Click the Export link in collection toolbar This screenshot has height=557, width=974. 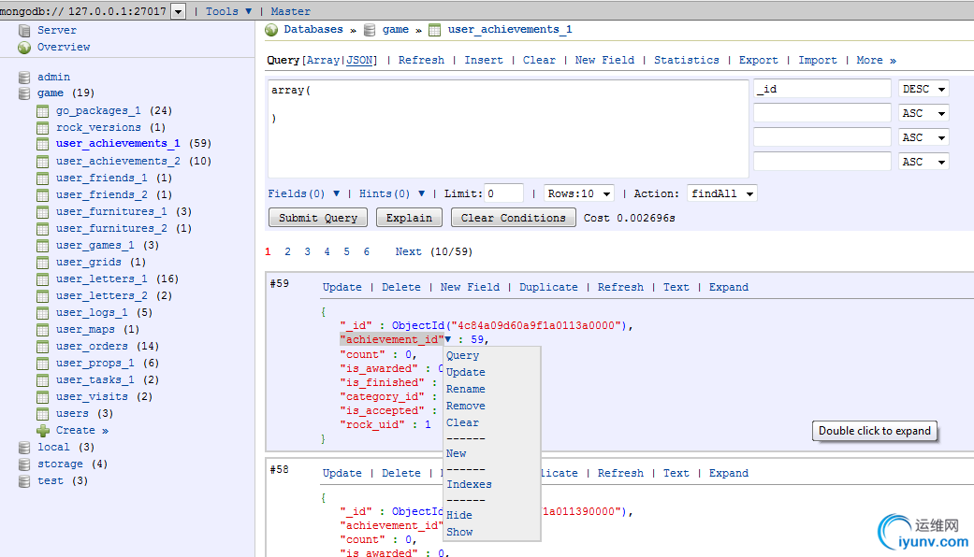tap(759, 60)
